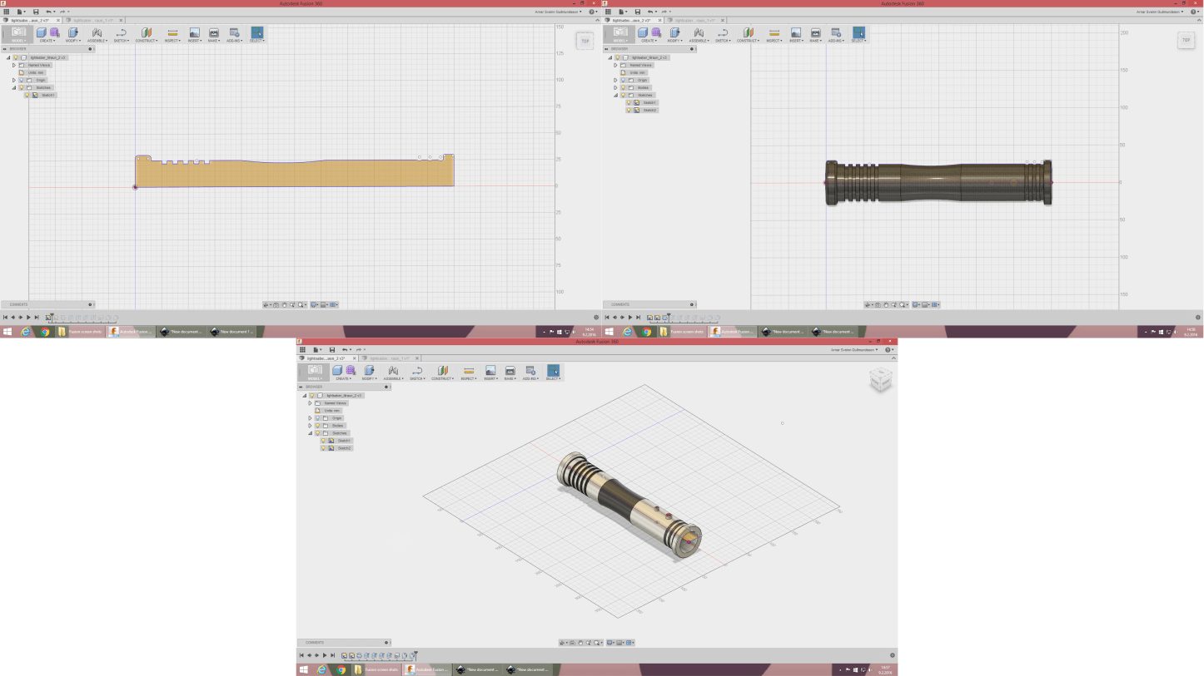Open the Windows Start button on the left taskbar
The height and width of the screenshot is (676, 1204).
coord(7,331)
